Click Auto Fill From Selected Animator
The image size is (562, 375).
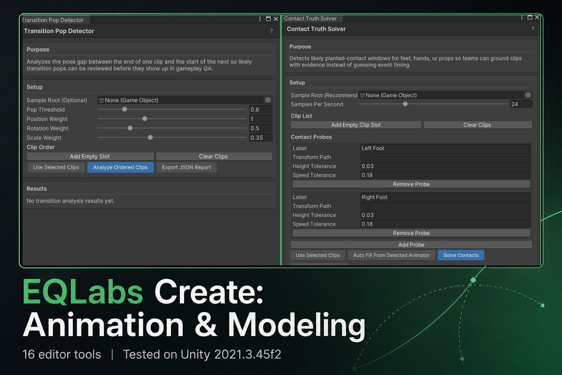(392, 255)
